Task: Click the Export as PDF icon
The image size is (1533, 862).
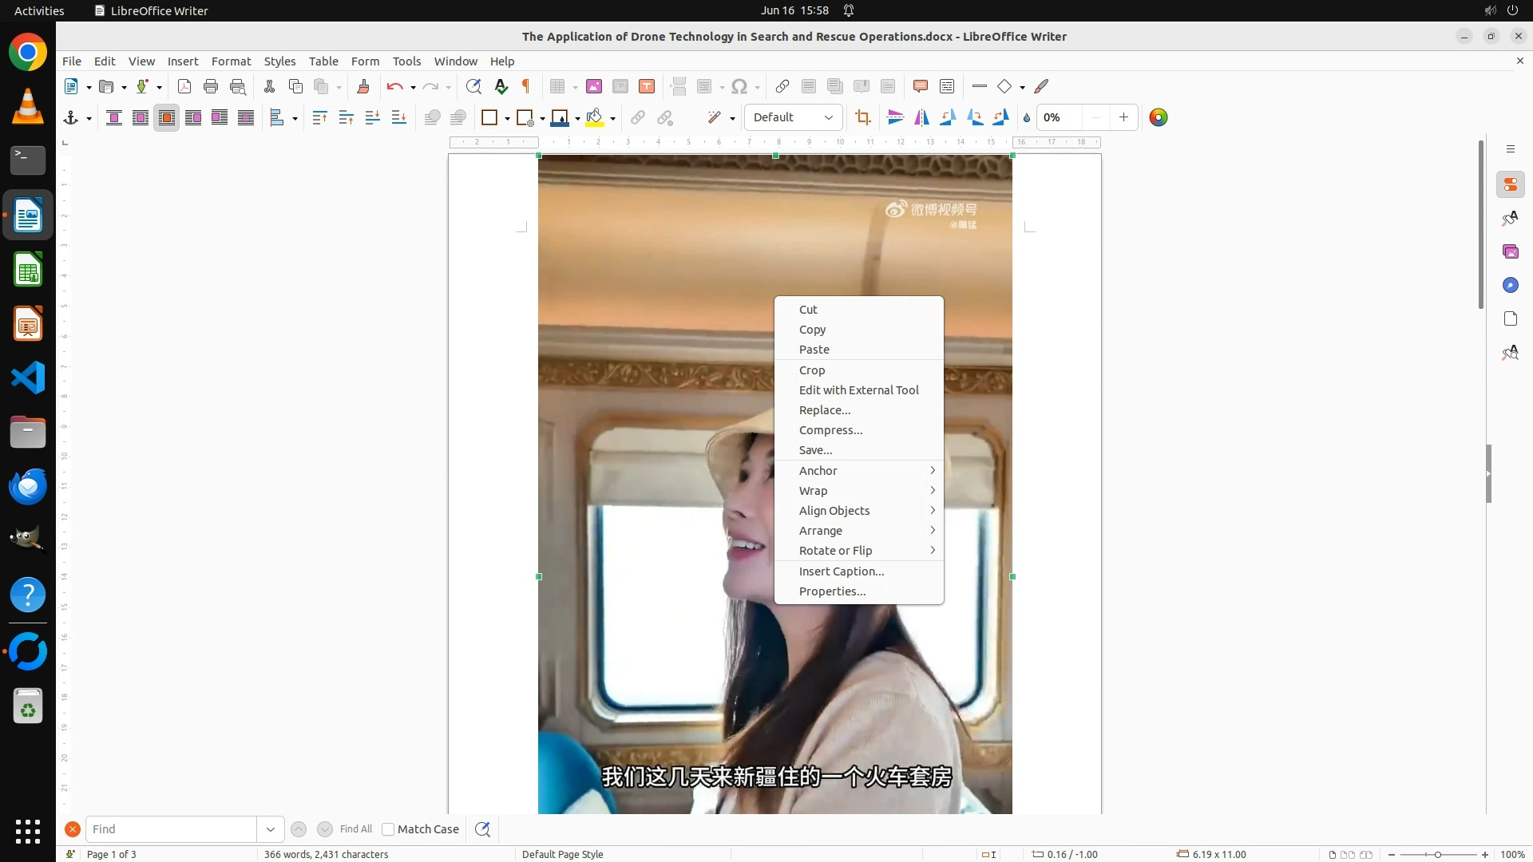Action: pyautogui.click(x=184, y=86)
